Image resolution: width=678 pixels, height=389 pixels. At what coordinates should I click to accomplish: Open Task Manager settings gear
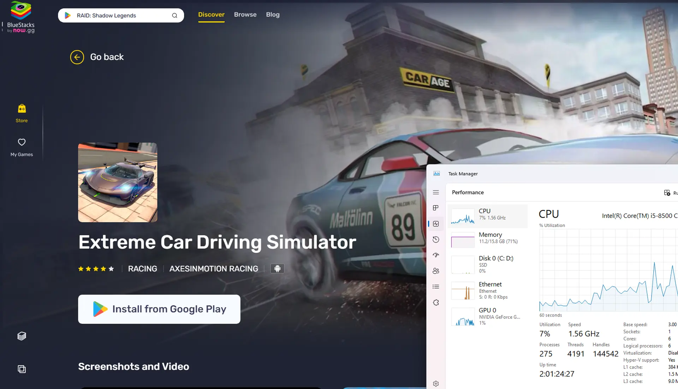pyautogui.click(x=436, y=384)
